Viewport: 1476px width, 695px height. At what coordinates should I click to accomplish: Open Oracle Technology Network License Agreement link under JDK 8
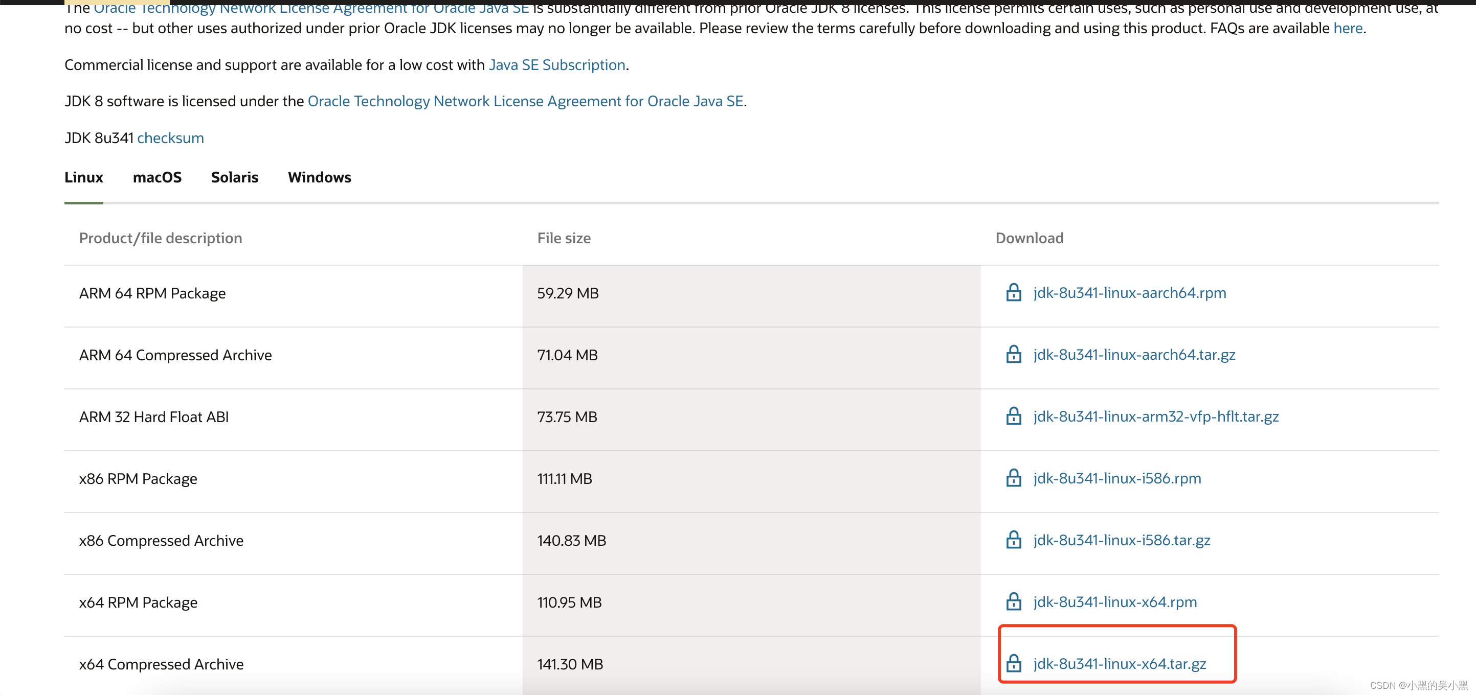coord(525,101)
